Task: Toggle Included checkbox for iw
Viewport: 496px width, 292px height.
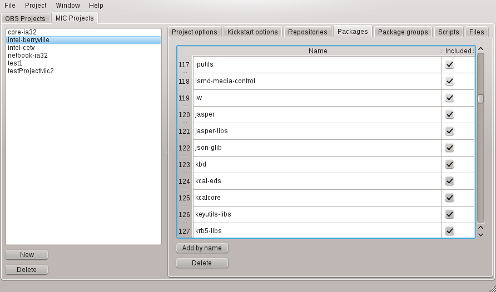Action: tap(449, 98)
